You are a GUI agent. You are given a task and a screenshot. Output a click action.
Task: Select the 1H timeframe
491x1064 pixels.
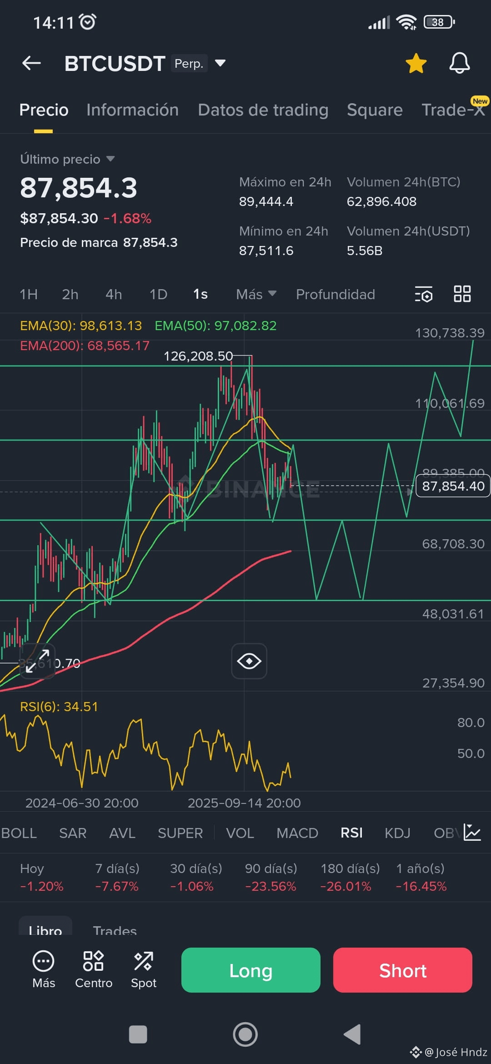pyautogui.click(x=29, y=295)
